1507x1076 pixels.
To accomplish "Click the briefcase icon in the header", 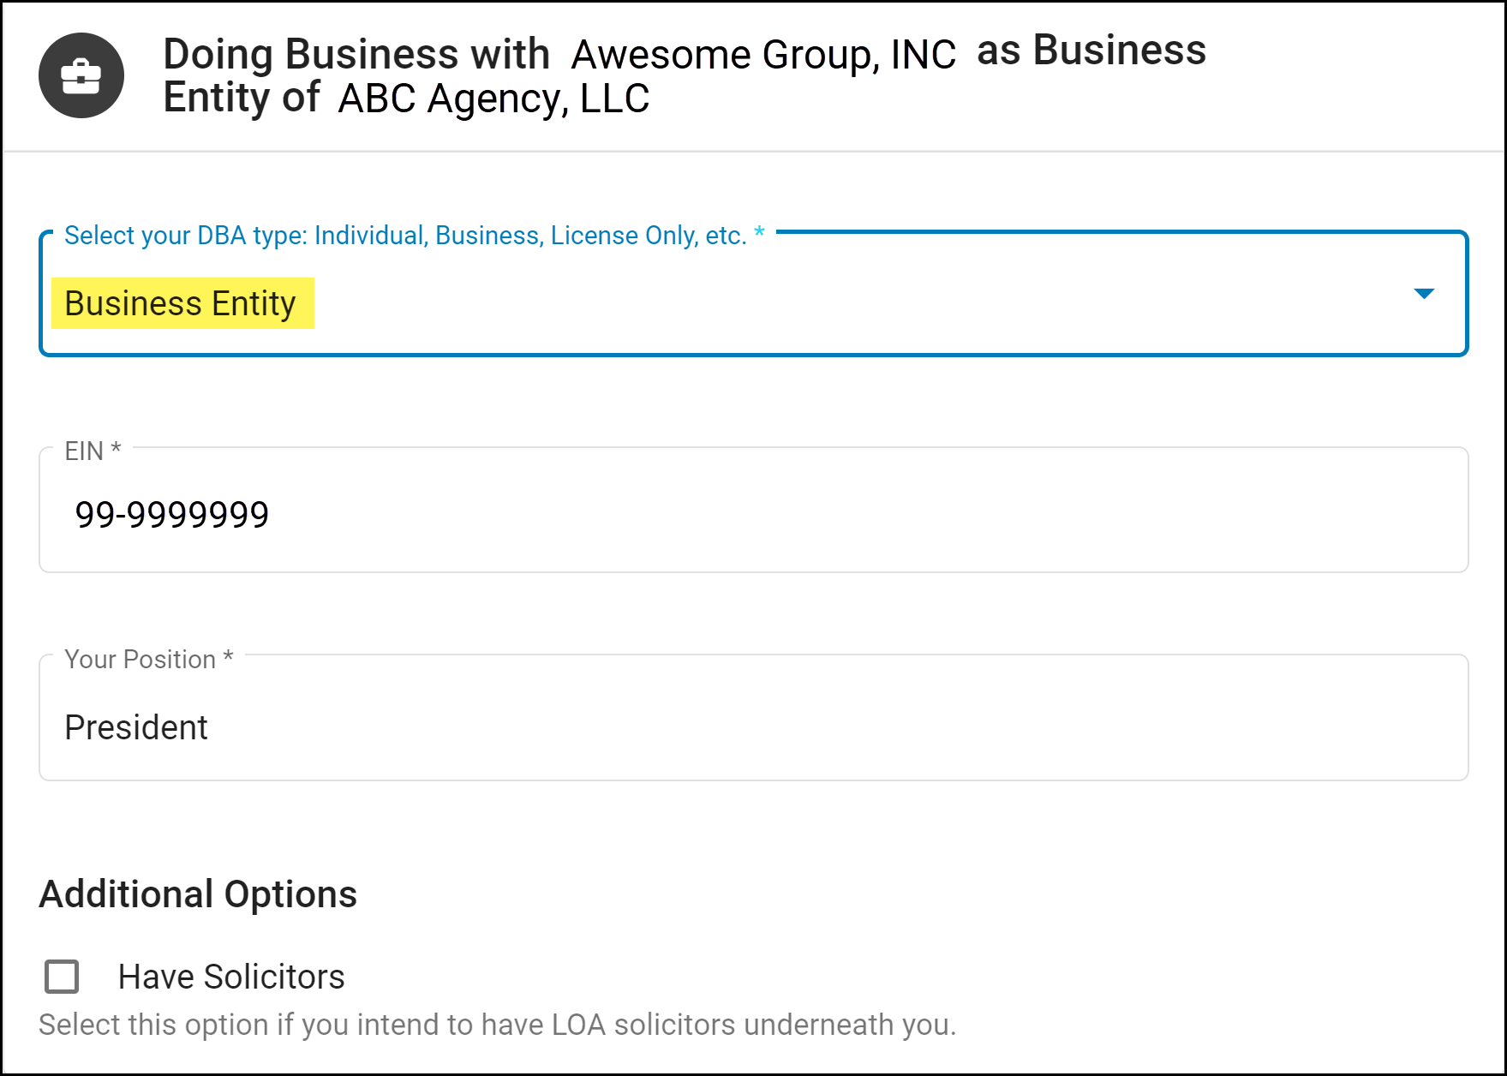I will click(x=81, y=75).
